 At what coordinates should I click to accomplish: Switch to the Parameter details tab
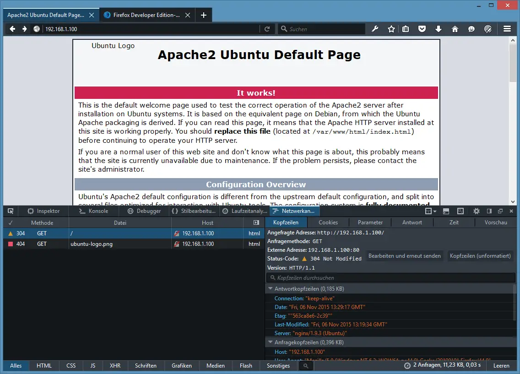(x=370, y=222)
